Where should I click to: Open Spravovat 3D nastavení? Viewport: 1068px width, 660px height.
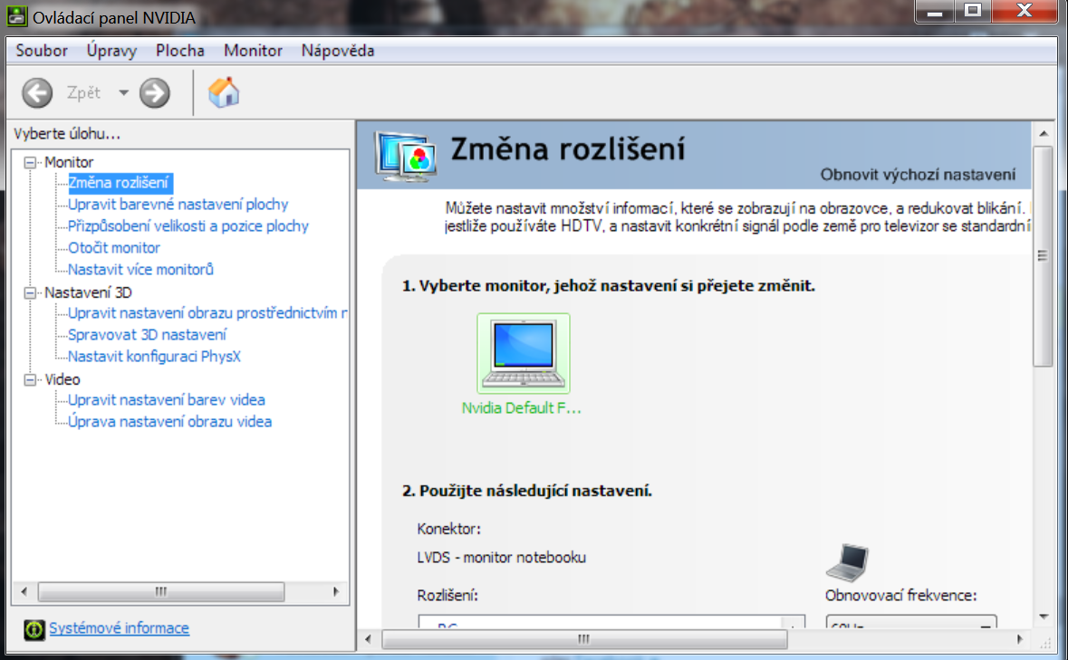tap(147, 335)
